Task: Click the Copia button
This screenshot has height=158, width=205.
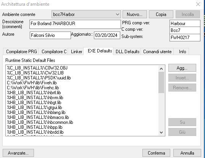Action: pos(161,14)
